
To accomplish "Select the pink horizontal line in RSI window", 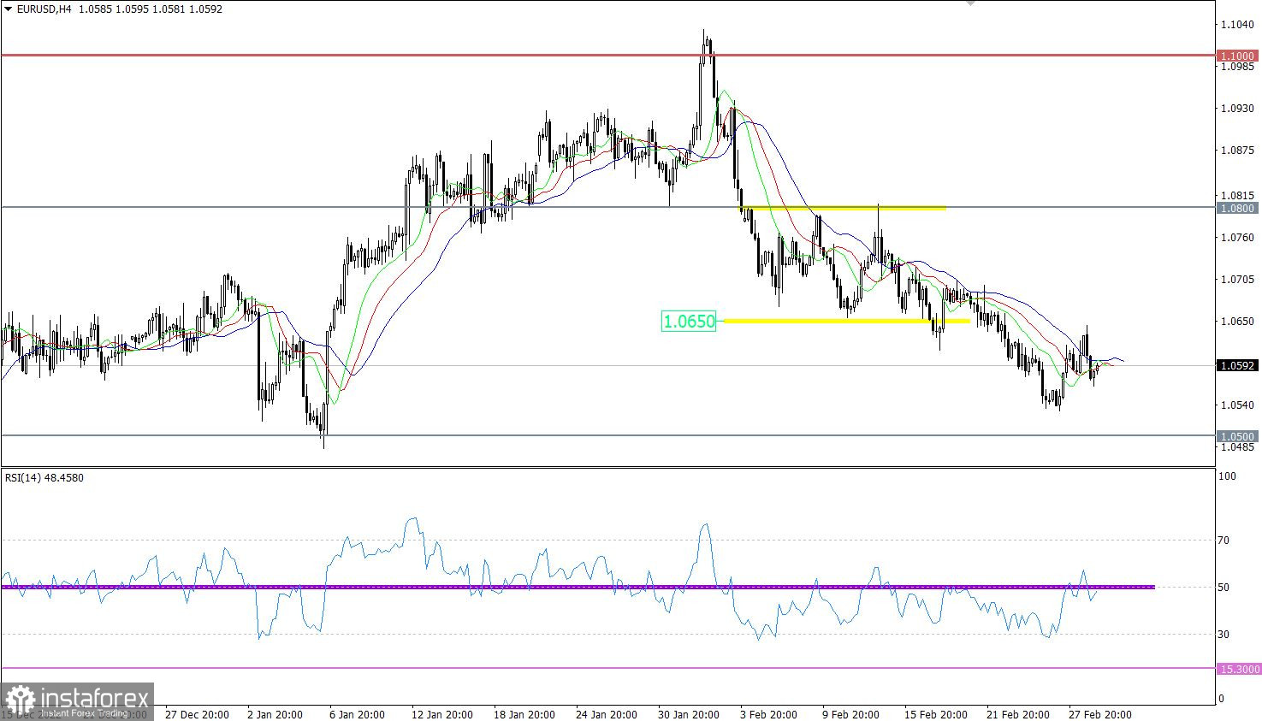I will (x=607, y=668).
